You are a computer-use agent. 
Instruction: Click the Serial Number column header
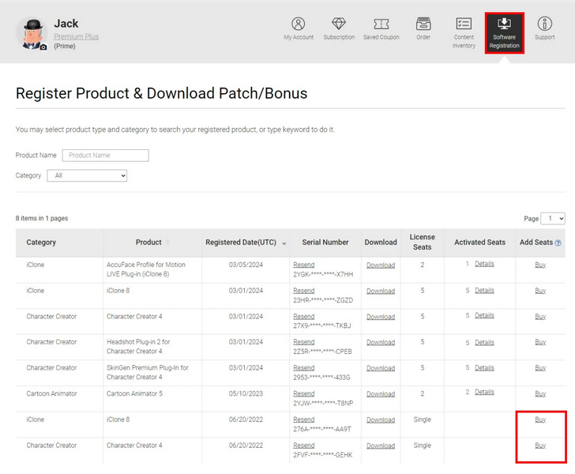point(325,243)
